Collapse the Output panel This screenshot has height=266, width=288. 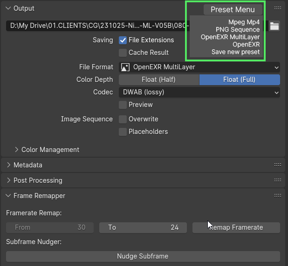8,8
